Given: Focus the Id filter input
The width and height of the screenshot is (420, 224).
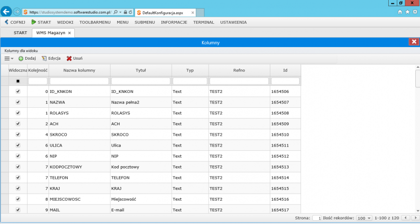Looking at the screenshot, I should [285, 81].
